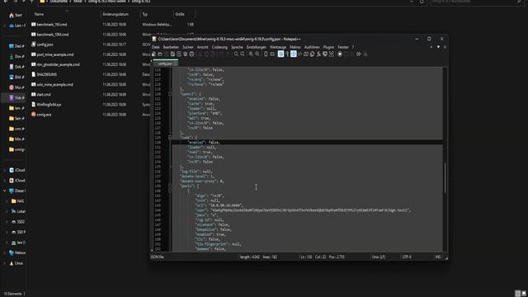The width and height of the screenshot is (528, 297).
Task: Sort Explorer files by Änderungsdatum column
Action: coord(115,14)
